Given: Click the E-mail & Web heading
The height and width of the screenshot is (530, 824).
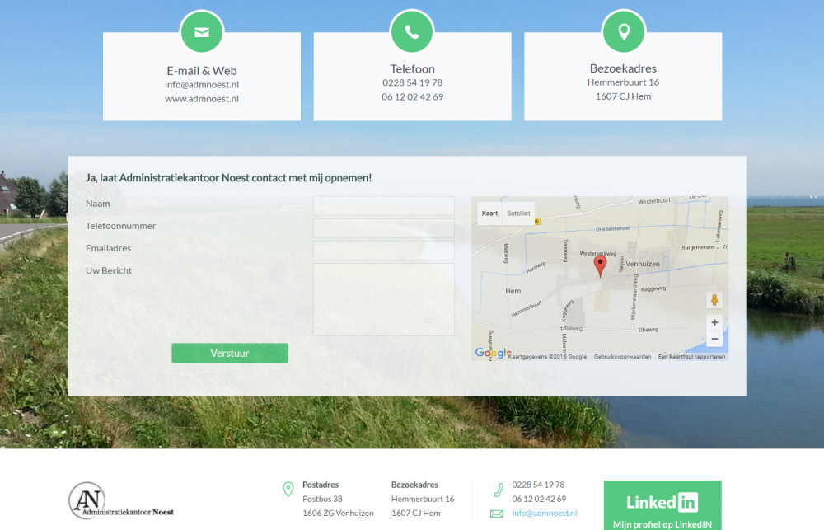Looking at the screenshot, I should pyautogui.click(x=202, y=71).
